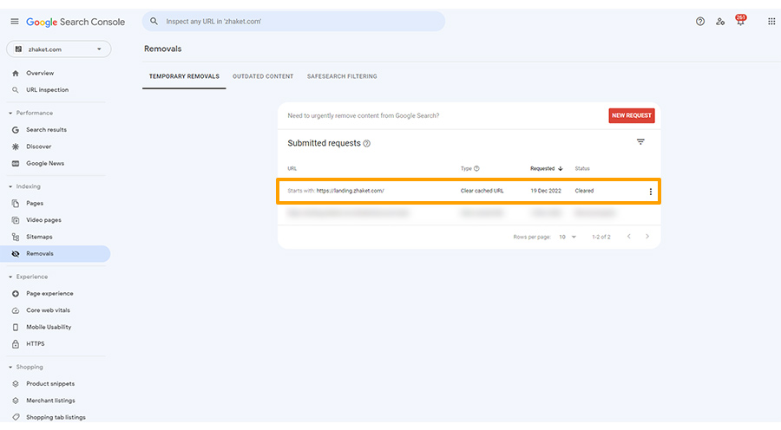
Task: Click the Video pages icon
Action: (x=16, y=220)
